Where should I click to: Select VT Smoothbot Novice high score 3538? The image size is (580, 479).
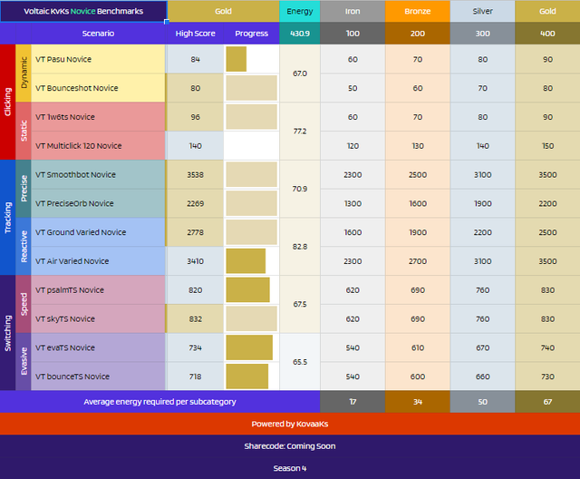point(195,175)
